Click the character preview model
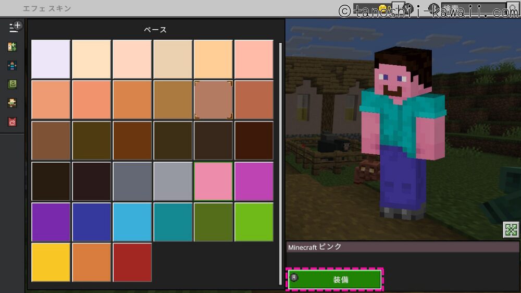Viewport: 521px width, 293px height. point(401,130)
